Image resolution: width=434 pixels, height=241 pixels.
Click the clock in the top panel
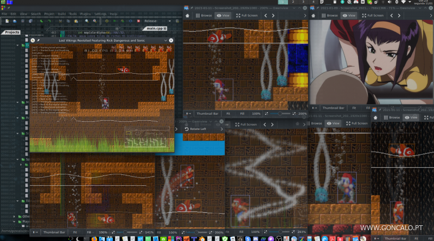coord(424,2)
